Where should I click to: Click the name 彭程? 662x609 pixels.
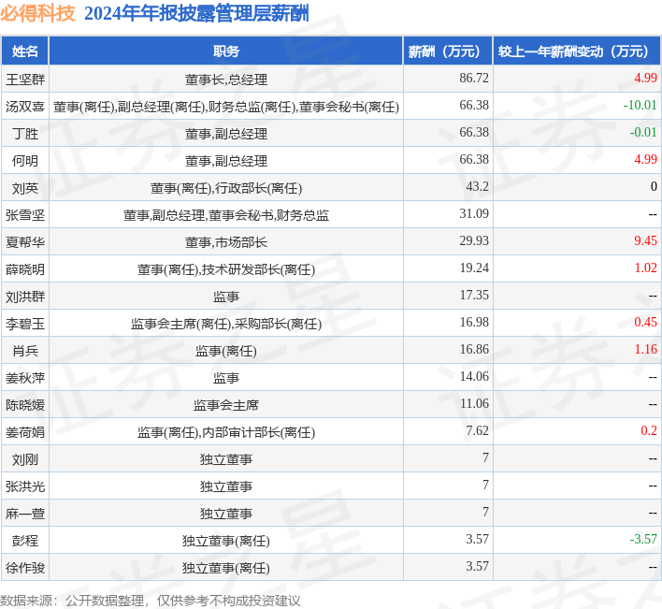[x=25, y=541]
